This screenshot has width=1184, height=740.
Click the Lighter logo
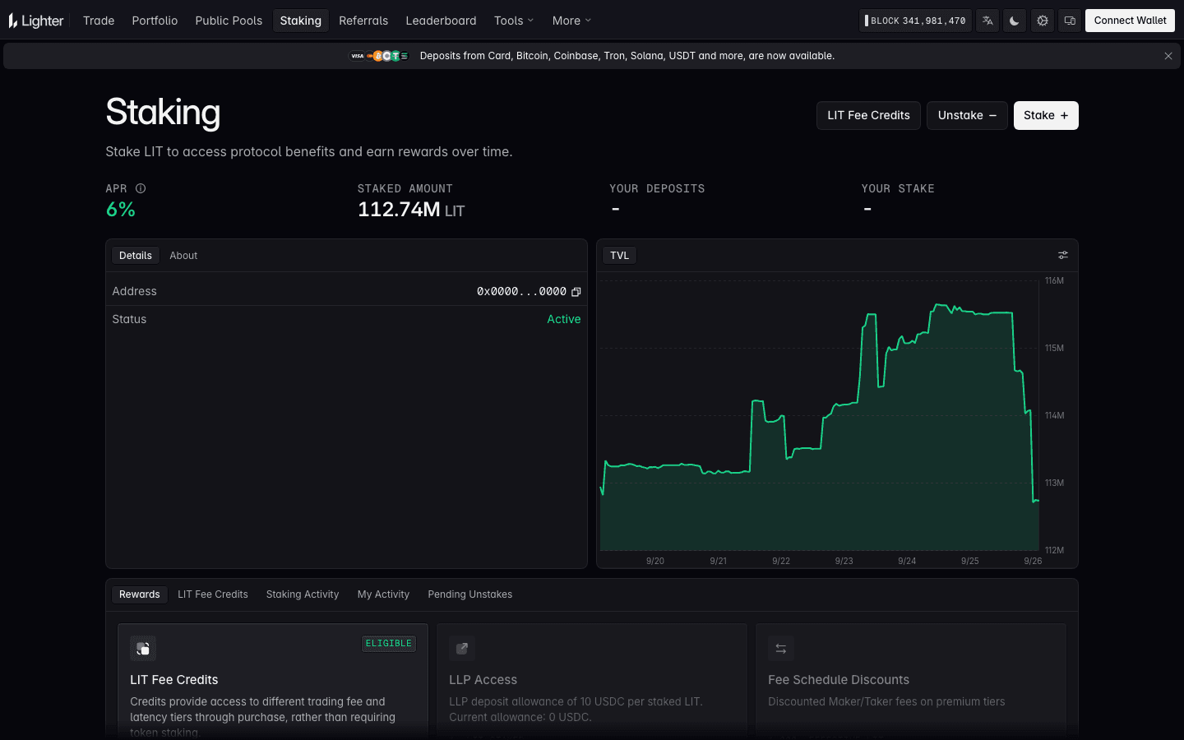[36, 21]
